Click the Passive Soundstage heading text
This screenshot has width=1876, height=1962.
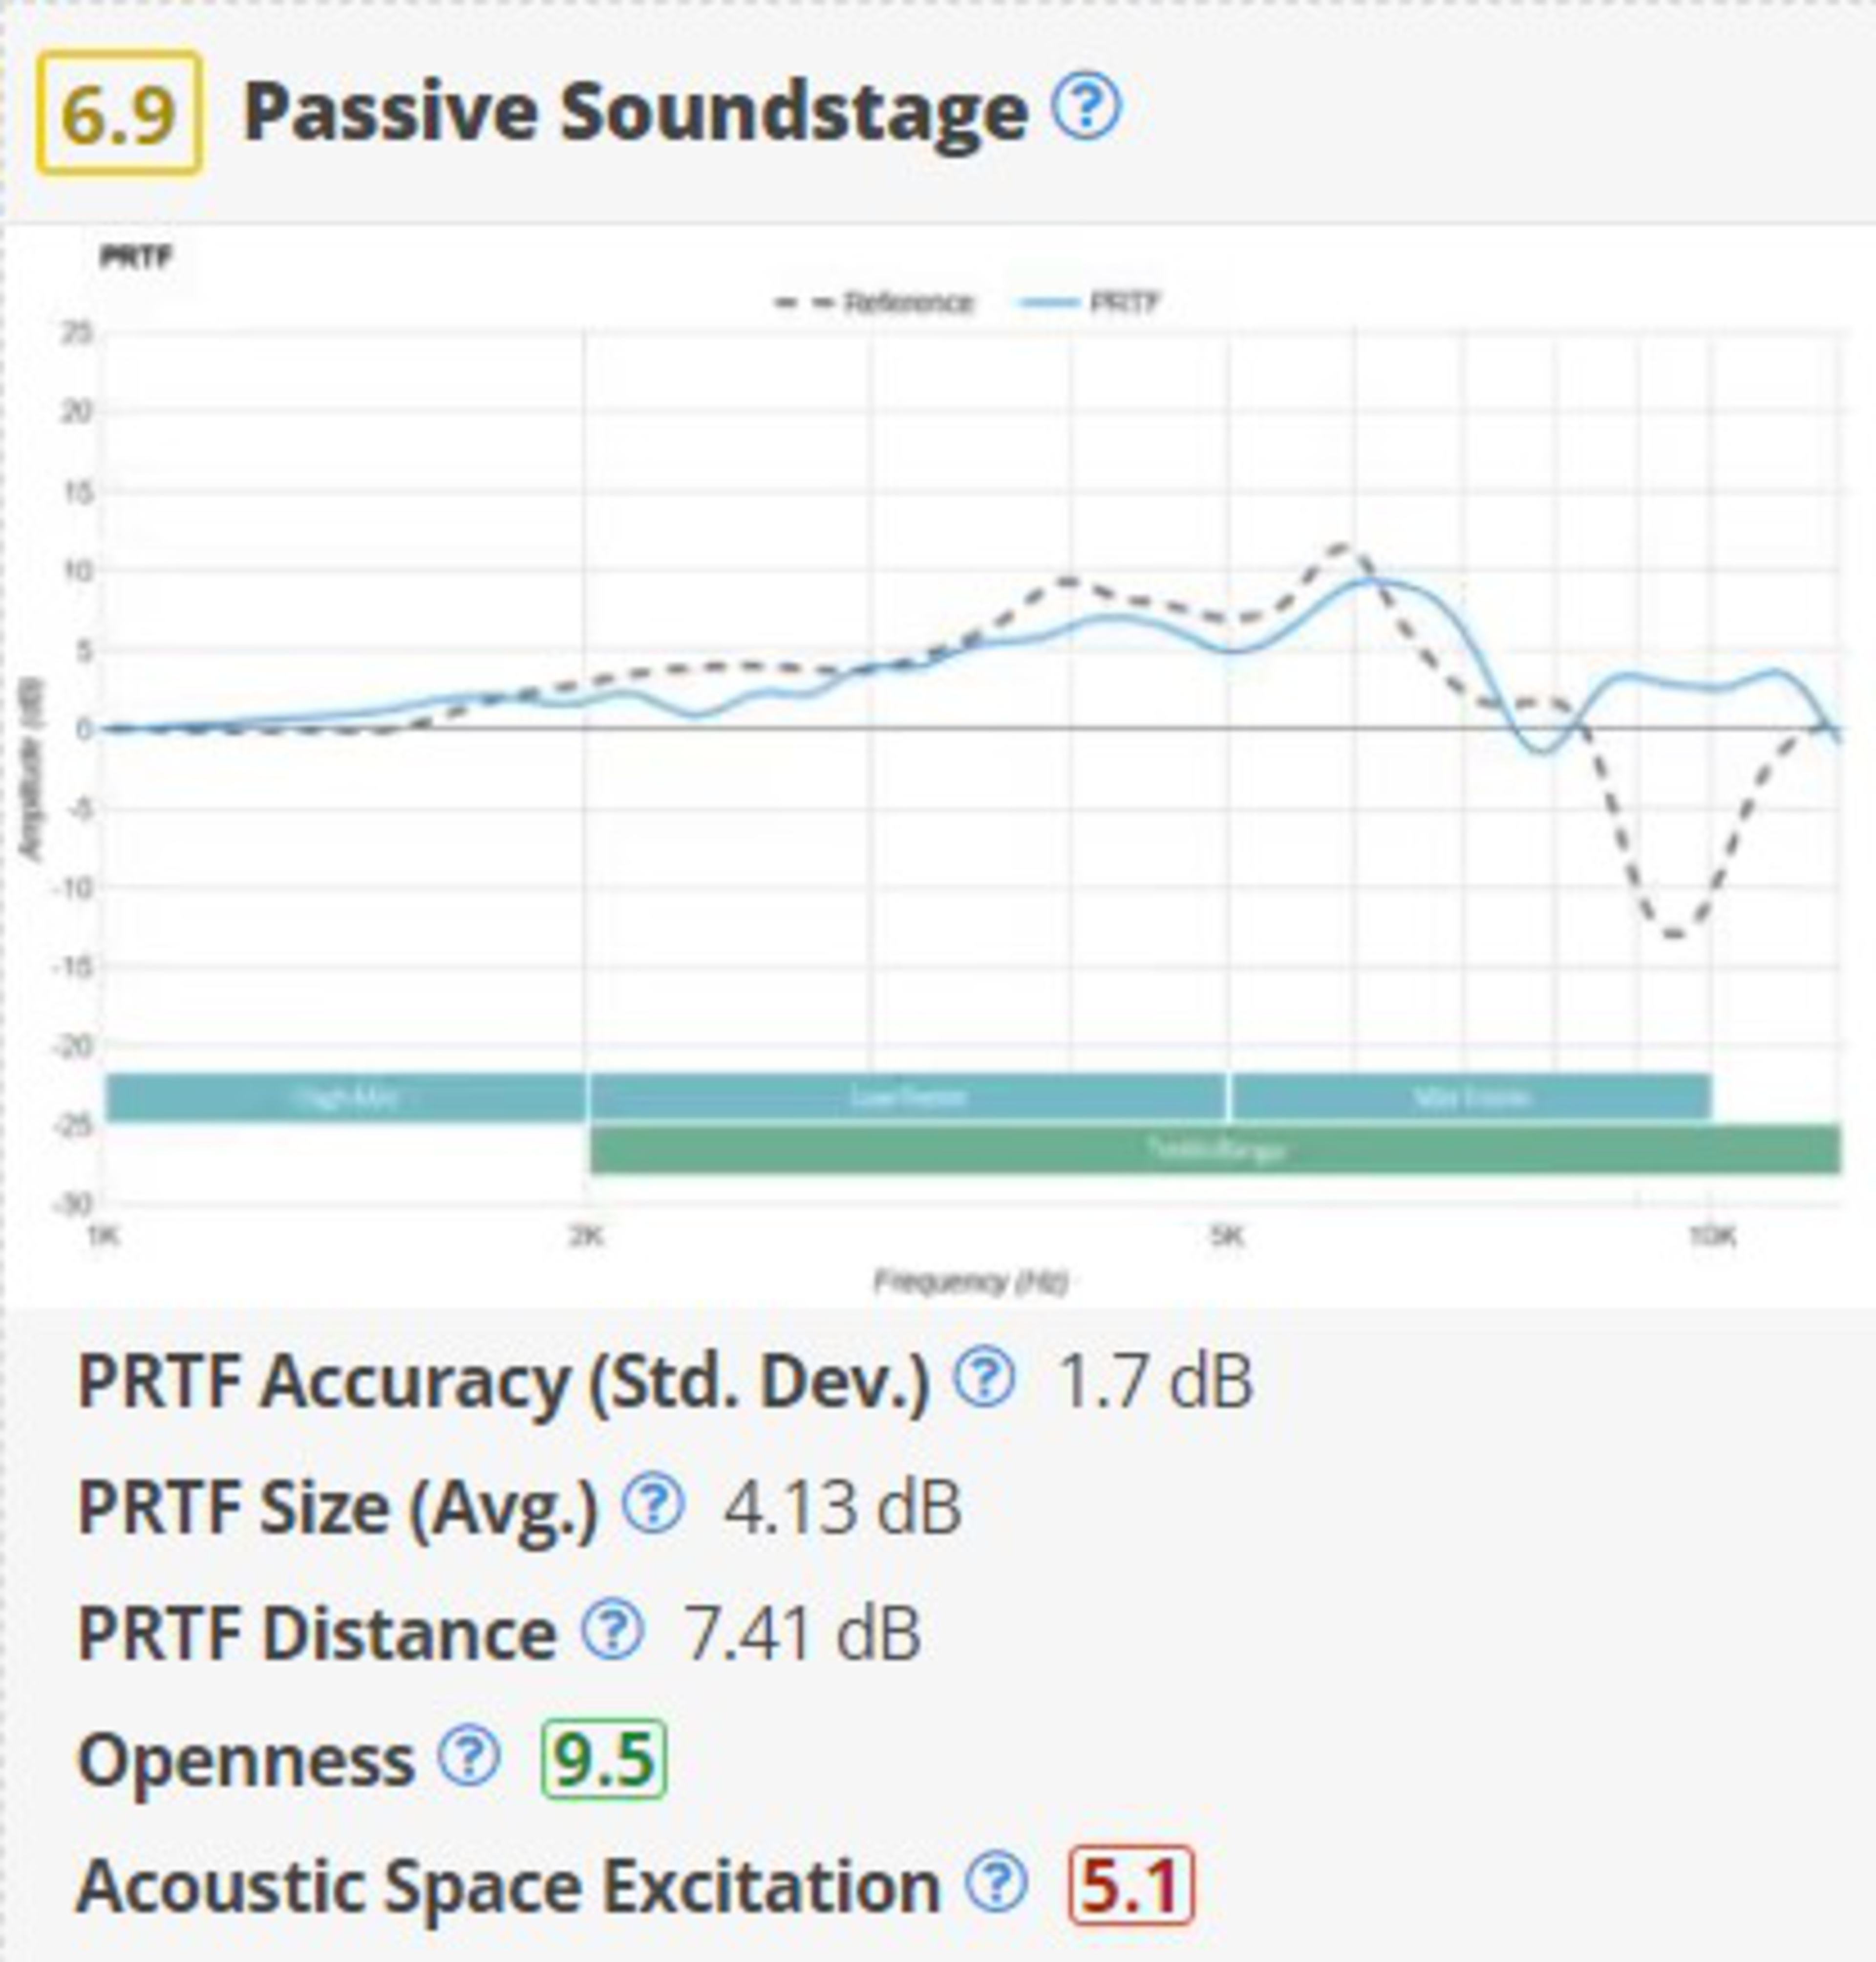pyautogui.click(x=635, y=112)
